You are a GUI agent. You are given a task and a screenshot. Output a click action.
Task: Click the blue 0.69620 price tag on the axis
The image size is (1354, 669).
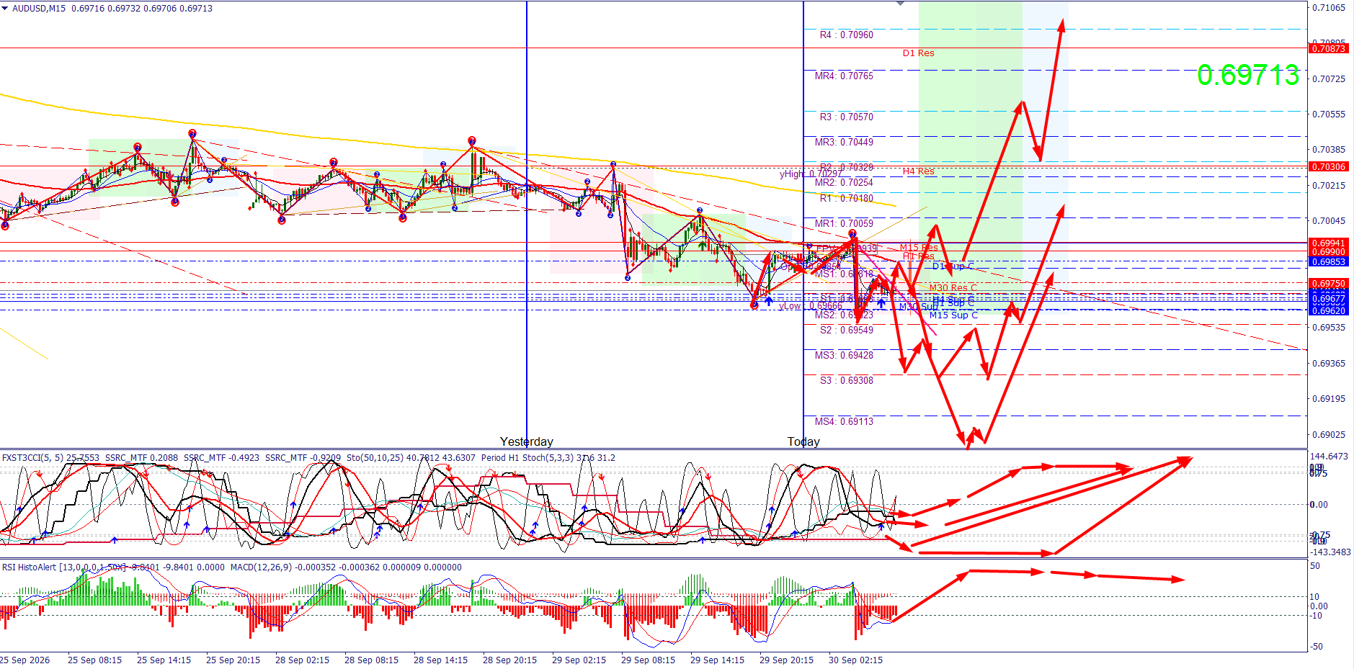click(1328, 311)
